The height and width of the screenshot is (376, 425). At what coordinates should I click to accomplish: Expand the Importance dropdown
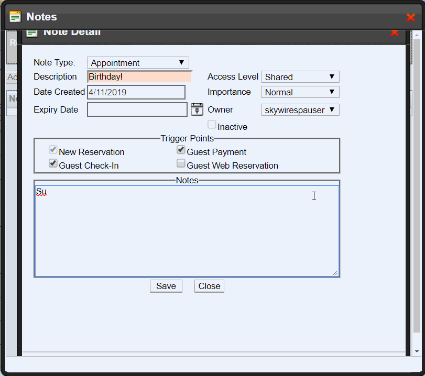pos(300,92)
